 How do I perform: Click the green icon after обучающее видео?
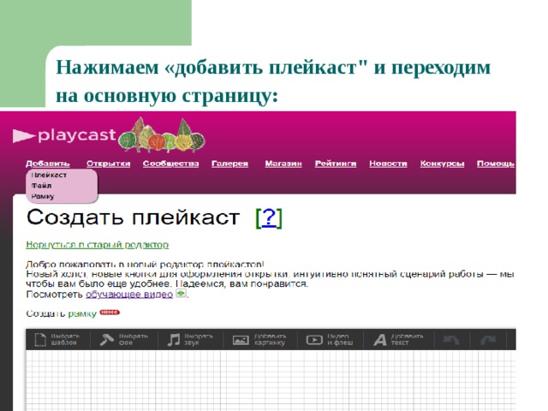click(x=181, y=293)
